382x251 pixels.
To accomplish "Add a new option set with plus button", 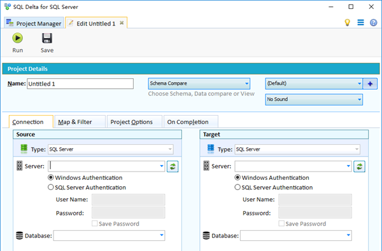I will (x=370, y=84).
